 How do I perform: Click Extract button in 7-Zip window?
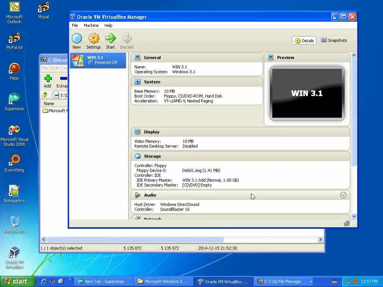(62, 81)
